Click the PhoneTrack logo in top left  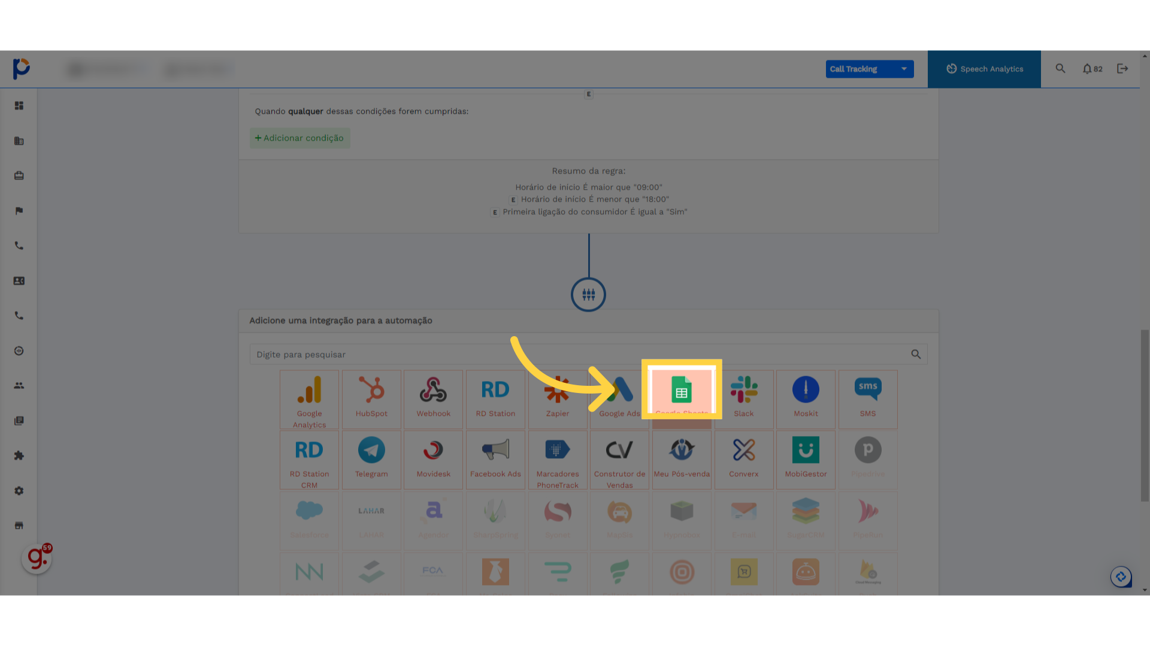(x=22, y=69)
